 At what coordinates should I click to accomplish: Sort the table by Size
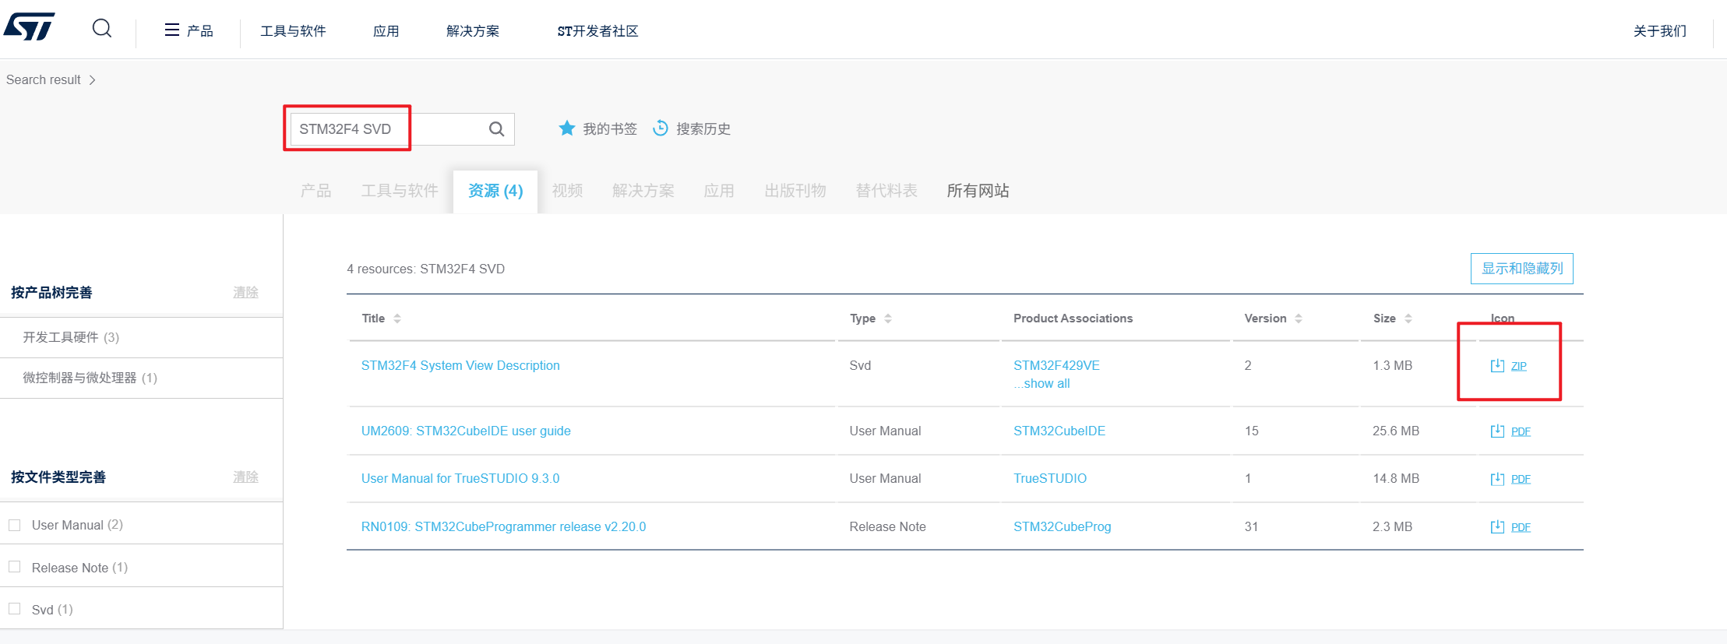(x=1408, y=318)
